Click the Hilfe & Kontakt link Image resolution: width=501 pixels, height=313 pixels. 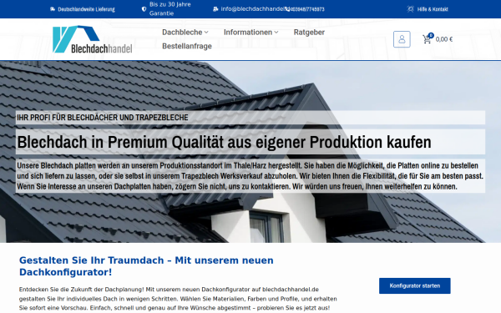[433, 9]
